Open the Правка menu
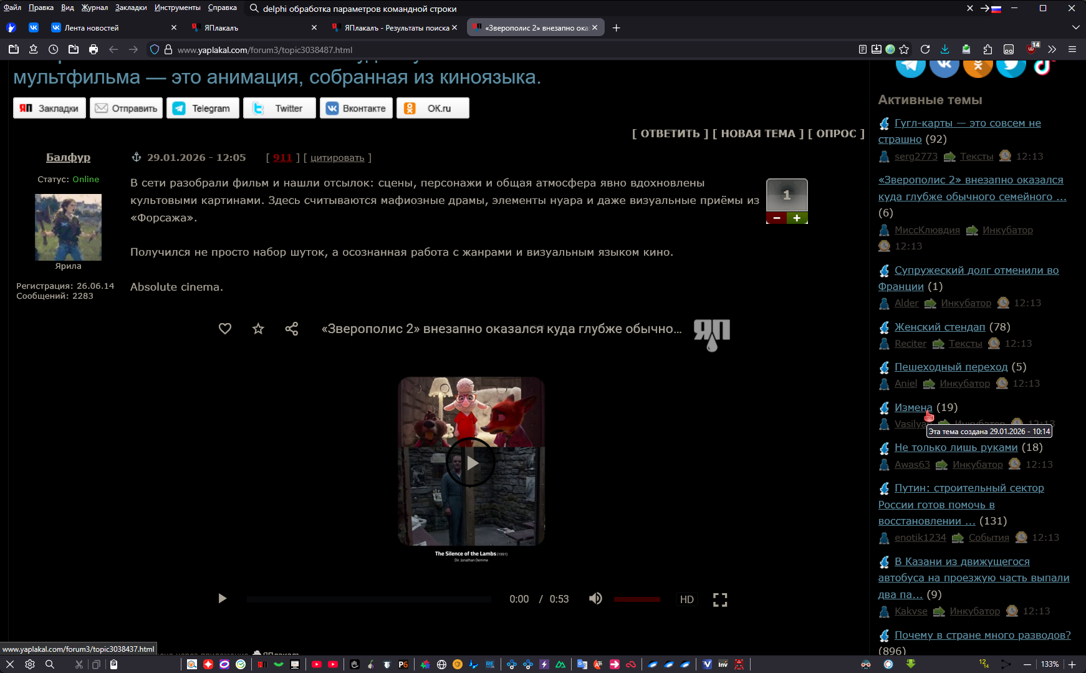This screenshot has height=673, width=1086. [x=41, y=7]
